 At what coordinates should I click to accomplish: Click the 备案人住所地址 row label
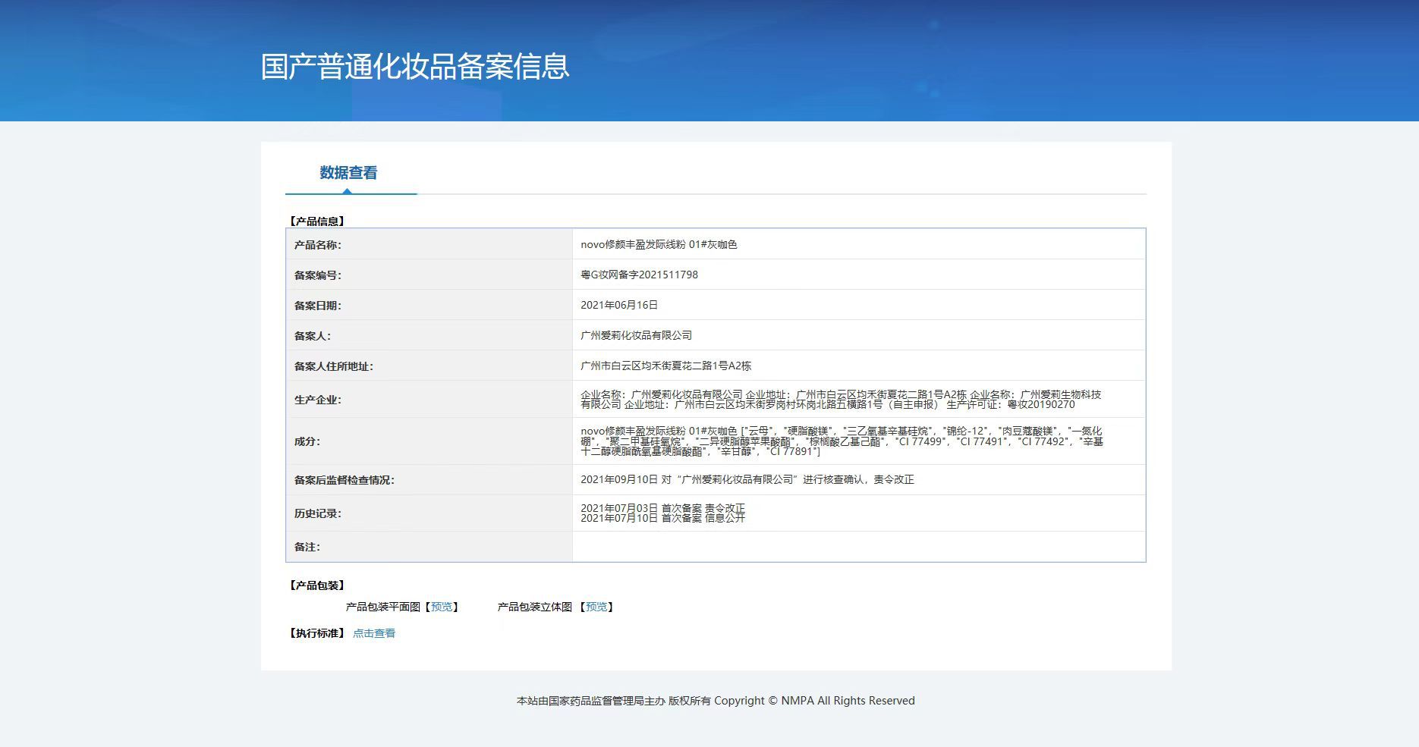334,366
